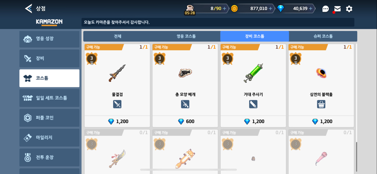Buy 총 모양 베개 for 600 gems
Image resolution: width=377 pixels, height=174 pixels.
pos(185,121)
